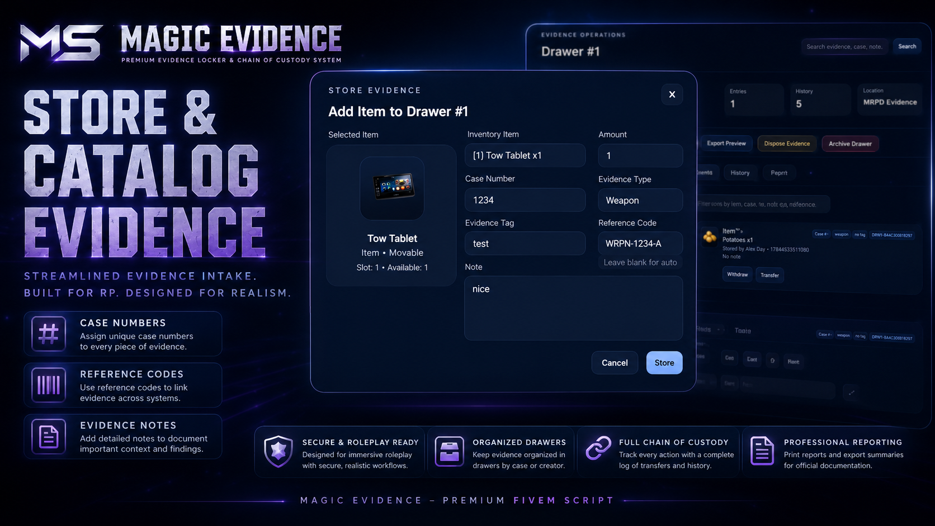
Task: Open the Inventory Item dropdown
Action: [x=525, y=155]
